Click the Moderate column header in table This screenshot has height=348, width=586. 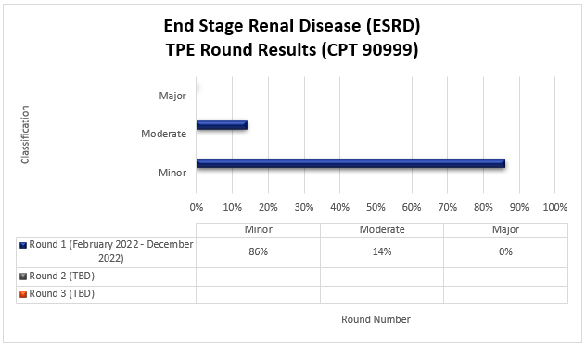click(x=382, y=229)
